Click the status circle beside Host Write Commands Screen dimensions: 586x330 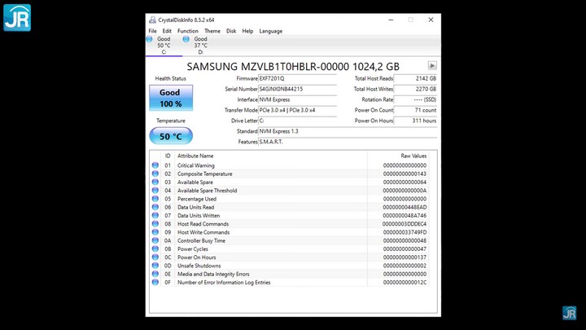(155, 232)
